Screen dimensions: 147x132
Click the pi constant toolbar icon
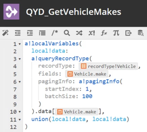116,33
